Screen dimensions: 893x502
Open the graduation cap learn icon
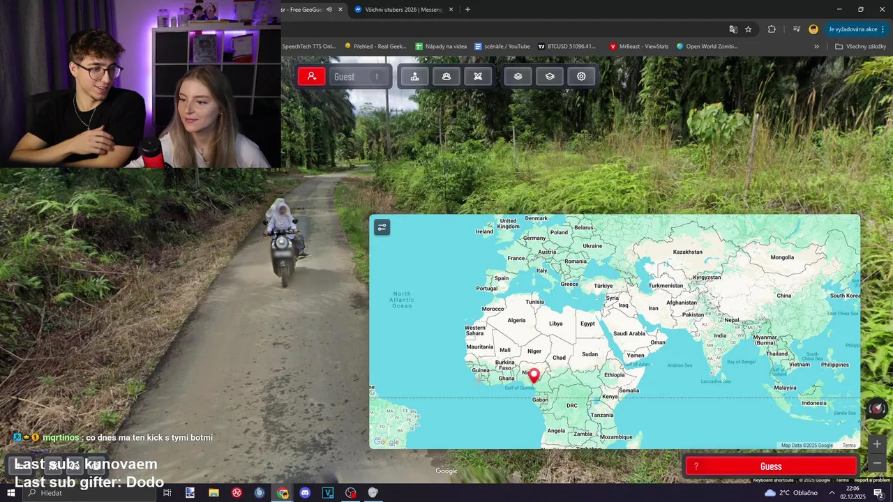[x=550, y=77]
